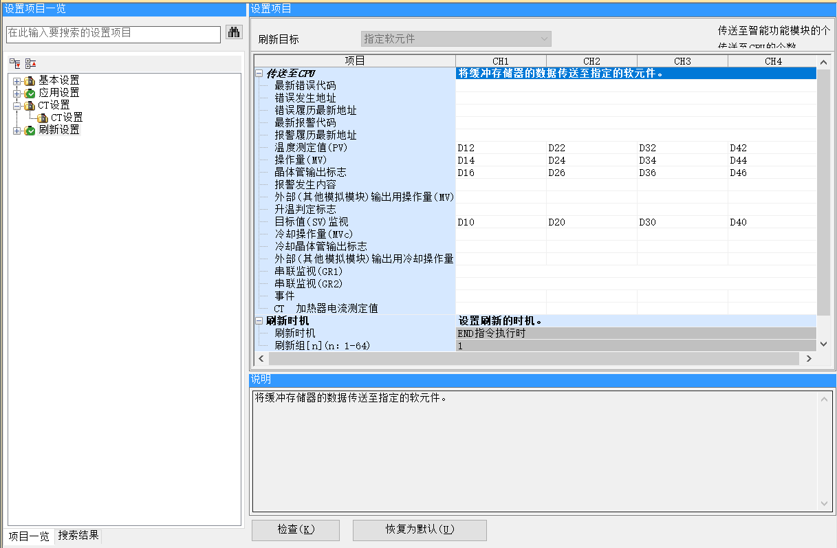This screenshot has height=548, width=837.
Task: Click the collapse-all tree icon with up arrow
Action: click(x=30, y=63)
